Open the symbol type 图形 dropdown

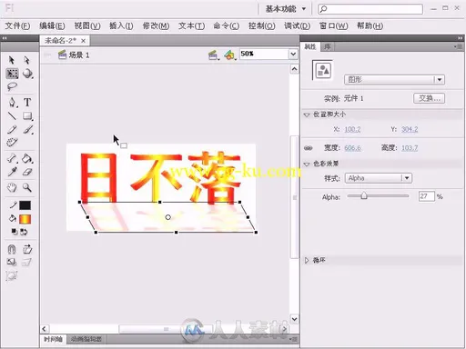pos(394,80)
